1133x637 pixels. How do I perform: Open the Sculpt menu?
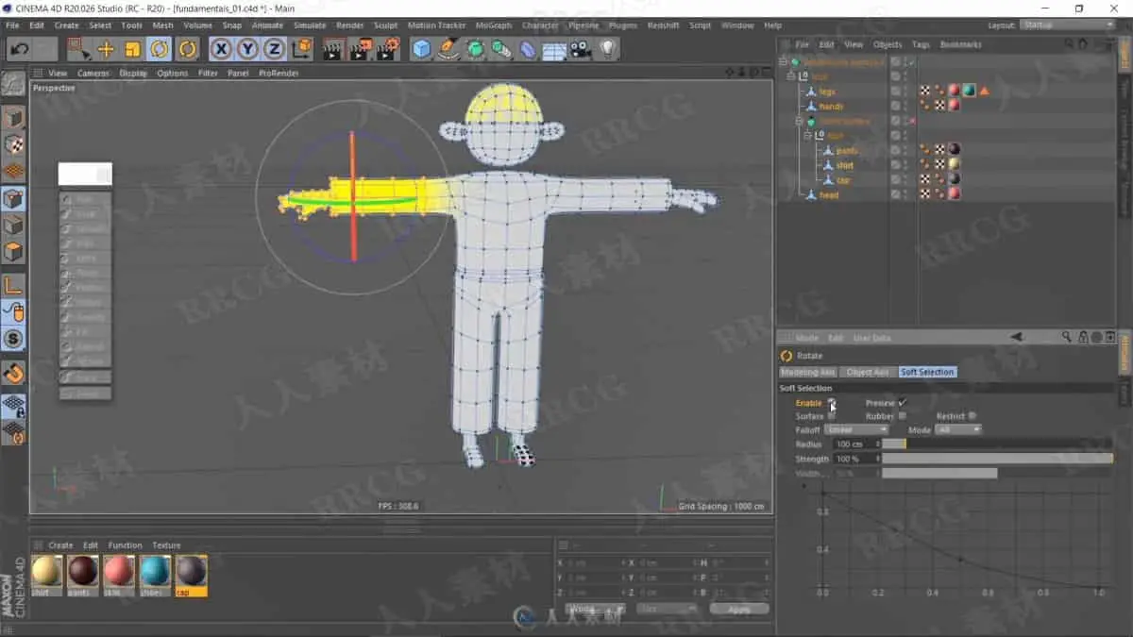[385, 25]
